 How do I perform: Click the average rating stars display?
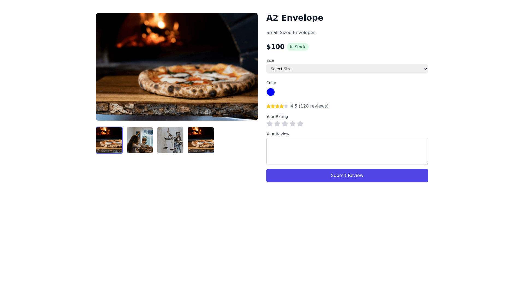pos(277,106)
